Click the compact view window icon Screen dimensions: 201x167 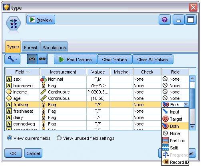pos(179,20)
